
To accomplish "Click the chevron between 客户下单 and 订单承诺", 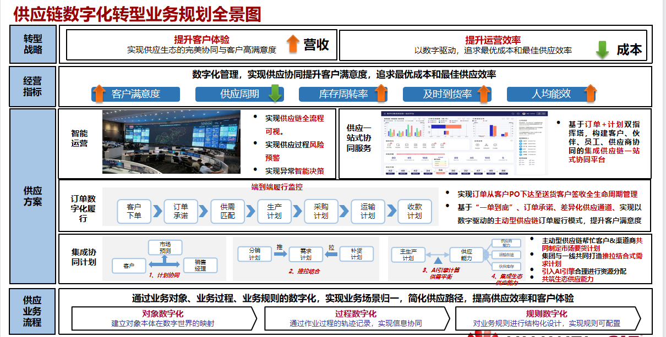I will (x=157, y=212).
